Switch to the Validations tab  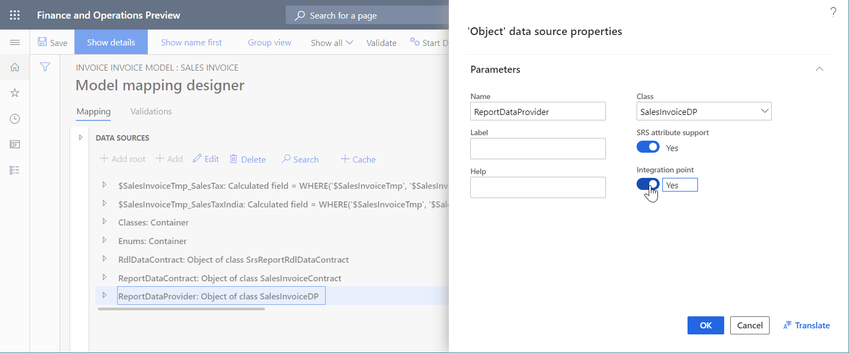pos(151,111)
